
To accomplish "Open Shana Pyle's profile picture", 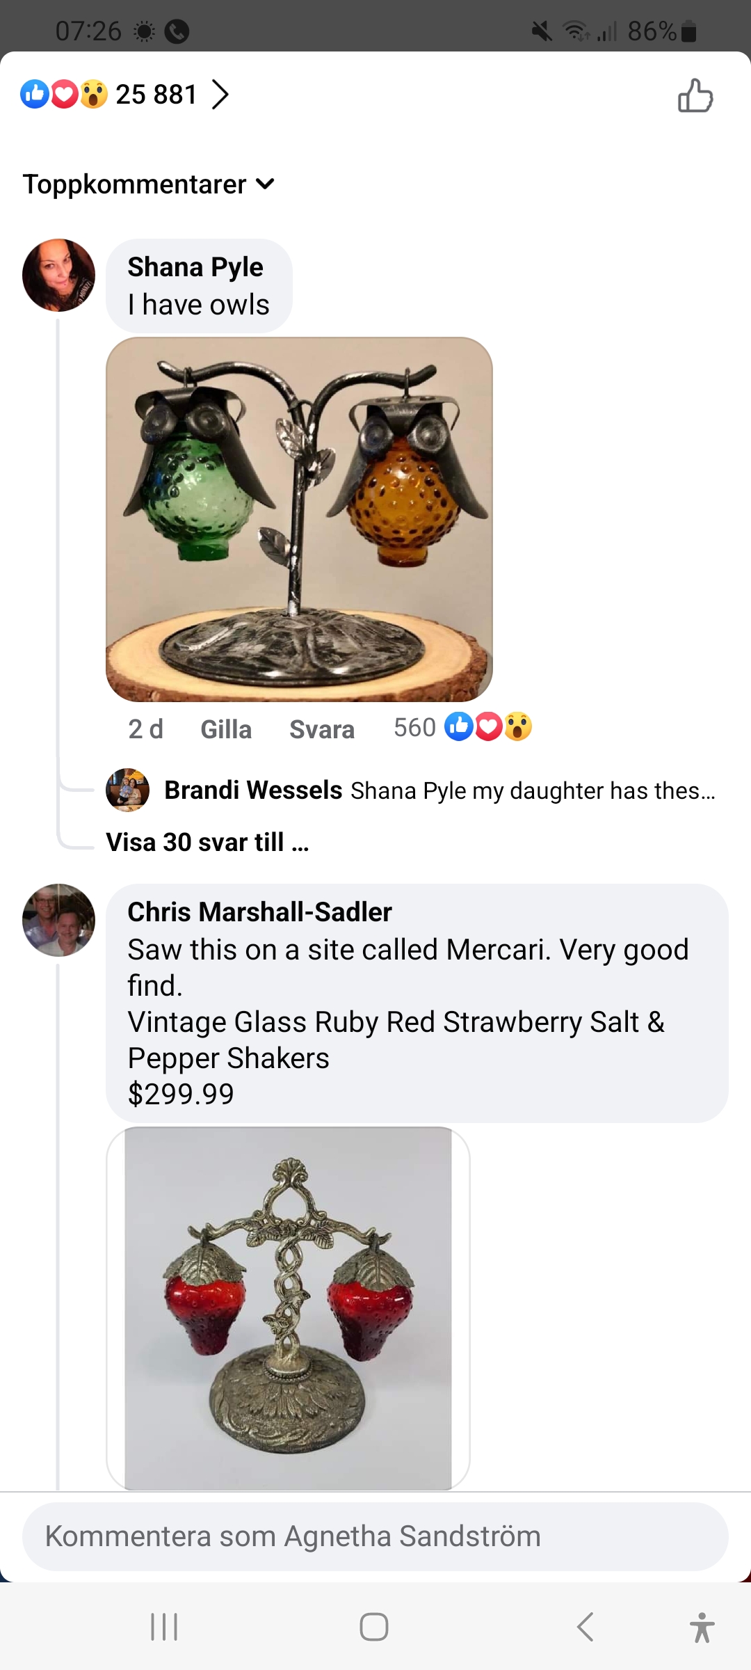I will 59,276.
